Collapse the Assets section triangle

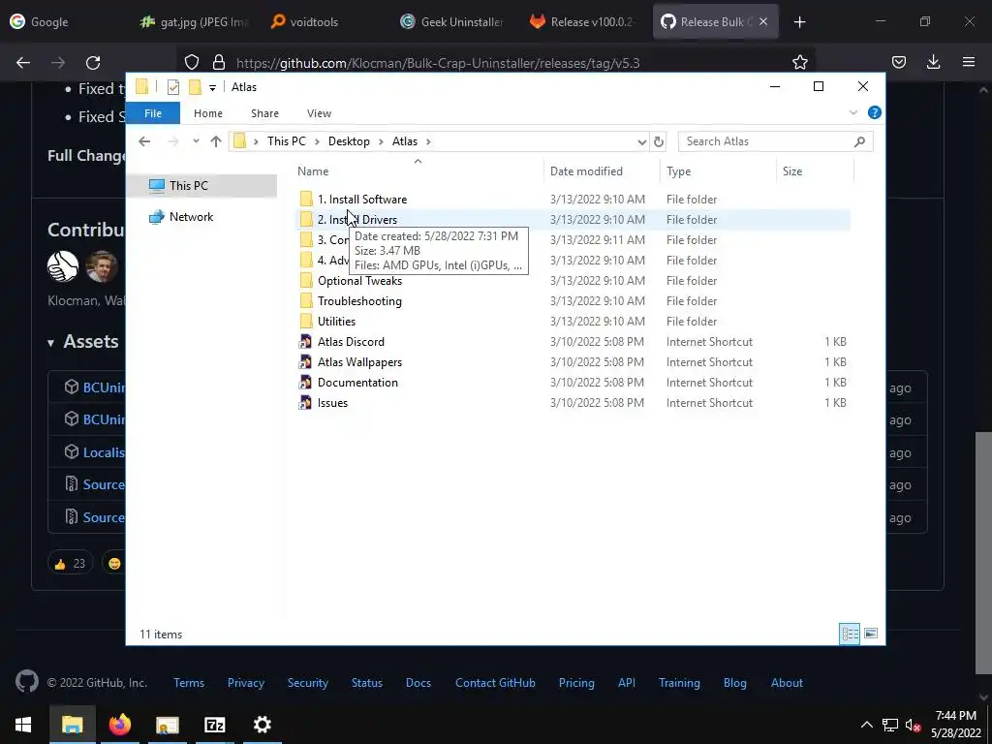(x=50, y=343)
